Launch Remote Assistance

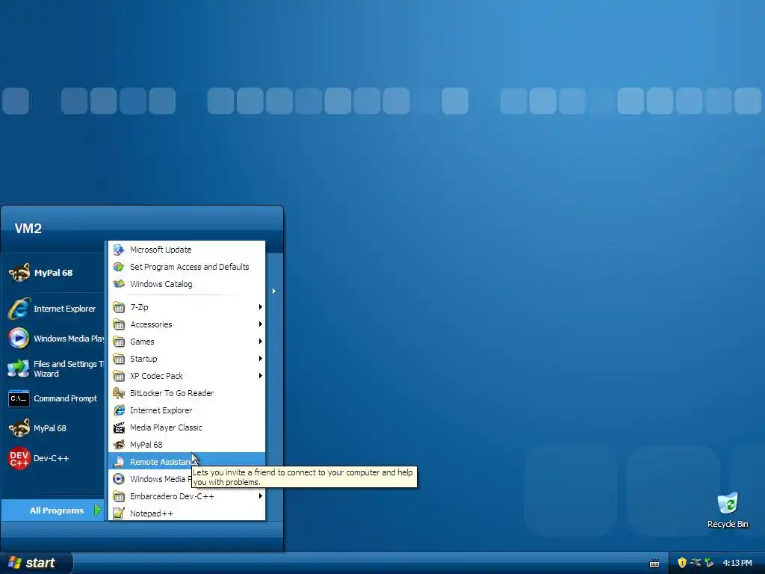click(x=187, y=461)
